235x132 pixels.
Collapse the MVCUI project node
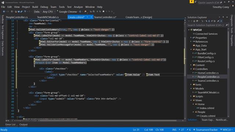tap(189, 30)
